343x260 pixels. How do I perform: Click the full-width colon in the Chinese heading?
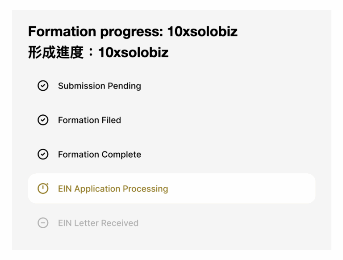(90, 53)
